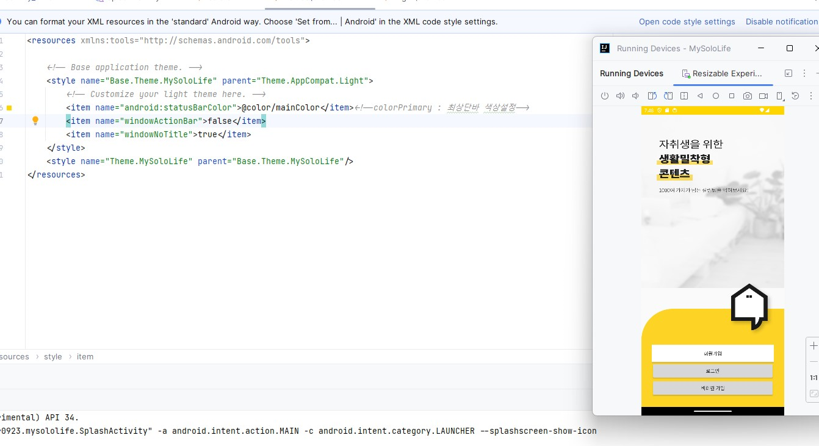Tap the emulator Back triangle button
Image resolution: width=819 pixels, height=446 pixels.
700,96
